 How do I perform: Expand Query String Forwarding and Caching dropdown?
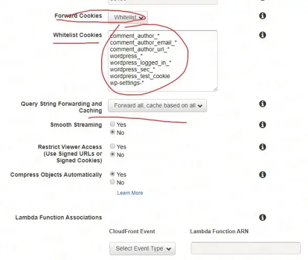click(x=157, y=105)
